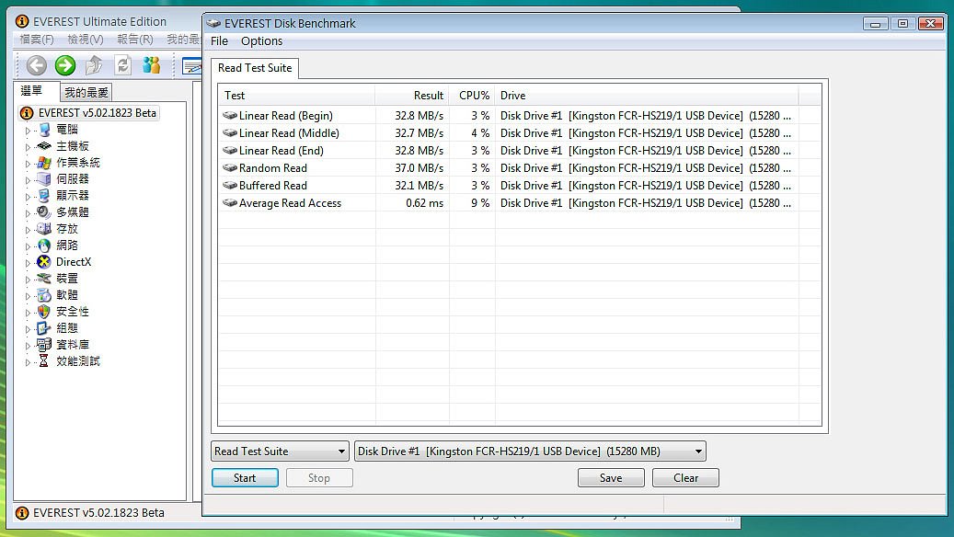Expand the 作業系統 tree node
This screenshot has width=954, height=537.
(28, 163)
